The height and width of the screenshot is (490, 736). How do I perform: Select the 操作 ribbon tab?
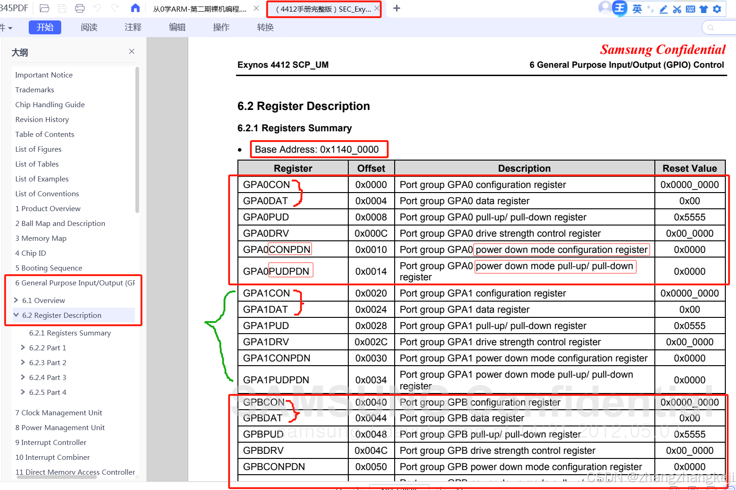click(x=221, y=27)
